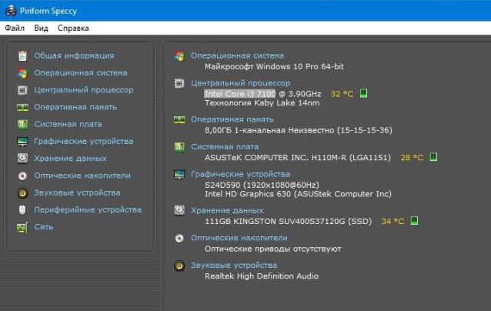Click the hard drive icon in the summary panel
491x311 pixels.
click(179, 210)
